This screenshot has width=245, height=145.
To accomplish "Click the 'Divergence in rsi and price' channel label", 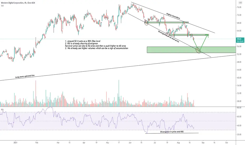I will click(x=169, y=37).
